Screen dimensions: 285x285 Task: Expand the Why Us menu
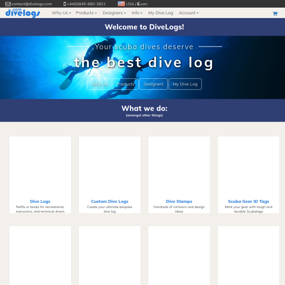[61, 13]
